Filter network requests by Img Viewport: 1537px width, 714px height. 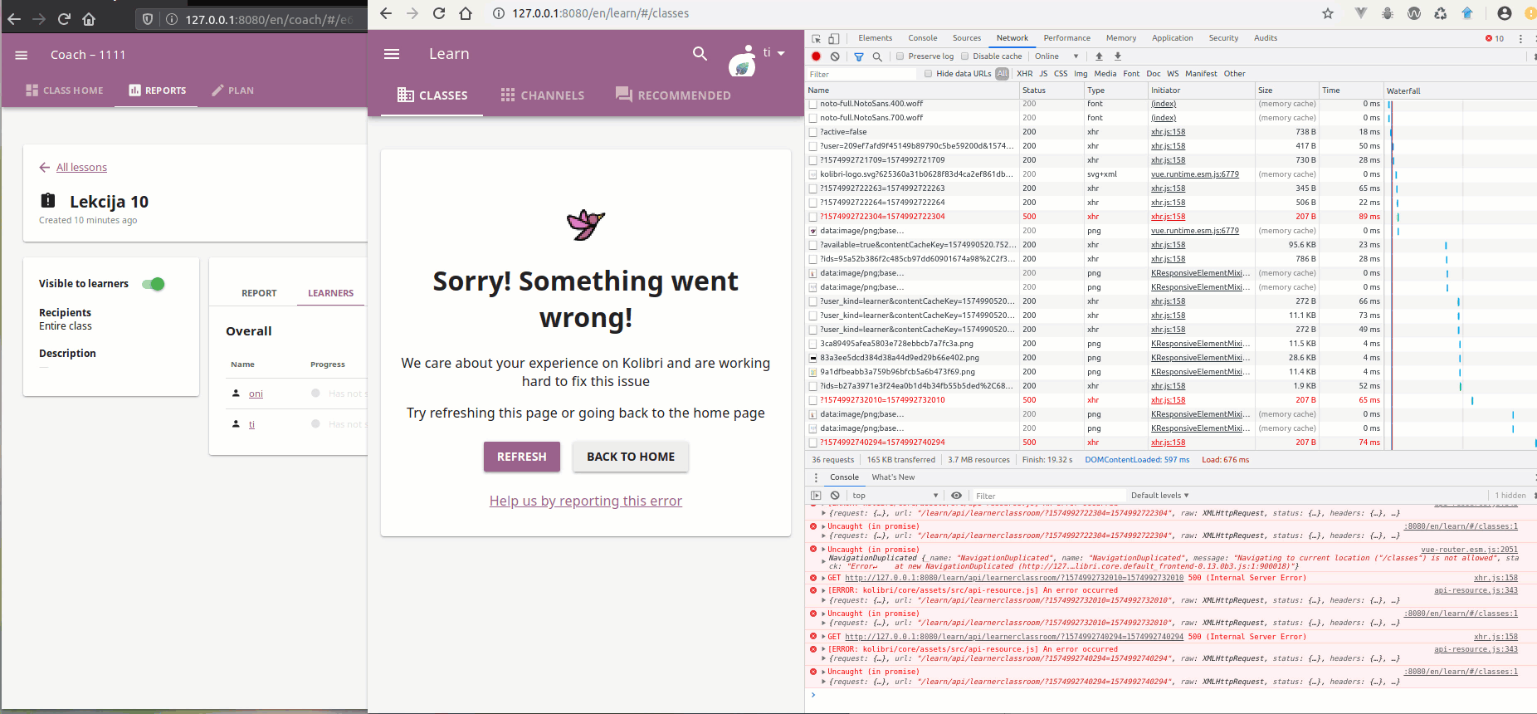pos(1081,74)
